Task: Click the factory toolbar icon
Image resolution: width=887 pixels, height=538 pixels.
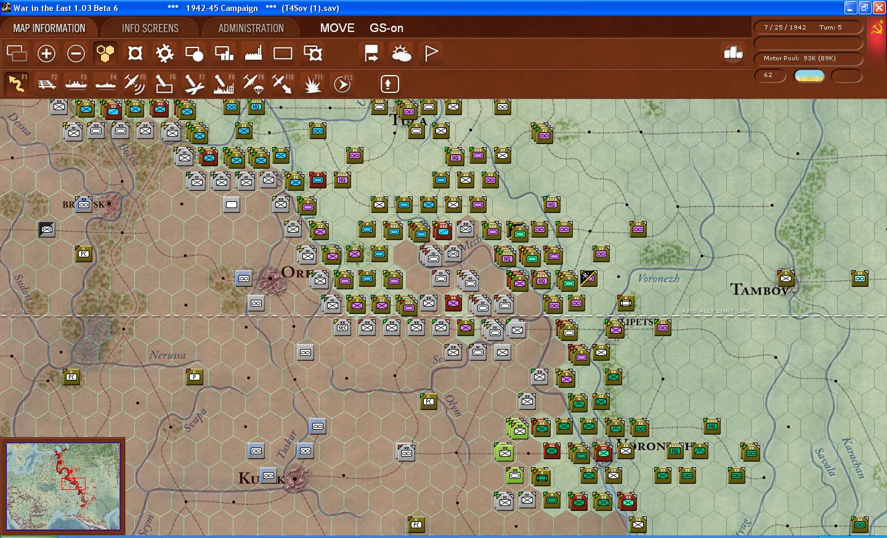Action: 253,54
